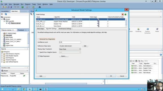The image size is (163, 91).
Task: Click the OK button
Action: click(x=111, y=76)
